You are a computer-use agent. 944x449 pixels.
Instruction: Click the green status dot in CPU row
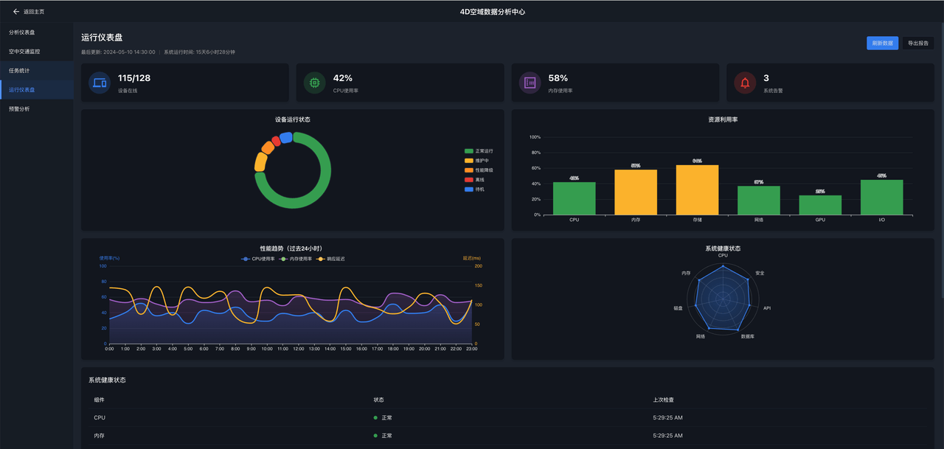(x=375, y=417)
